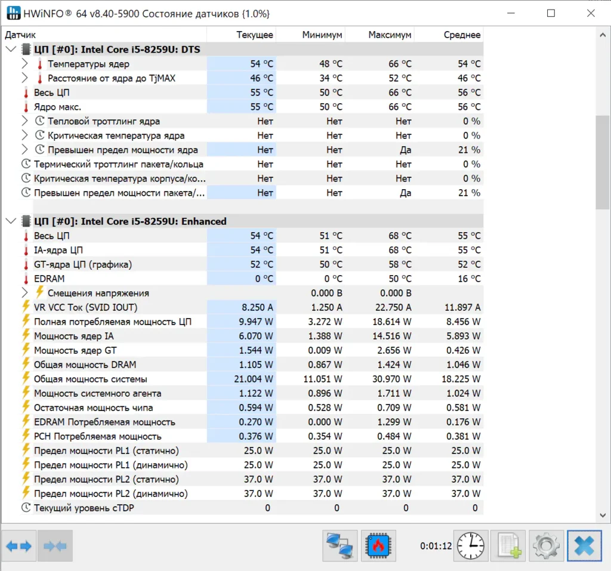611x571 pixels.
Task: Collapse the Intel Core i5-8259U: DTS group
Action: point(11,50)
